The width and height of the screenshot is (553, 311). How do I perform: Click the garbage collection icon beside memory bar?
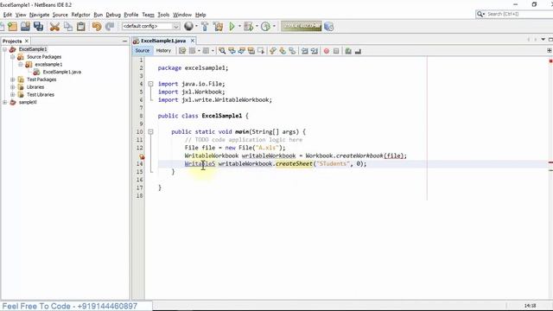[x=328, y=27]
